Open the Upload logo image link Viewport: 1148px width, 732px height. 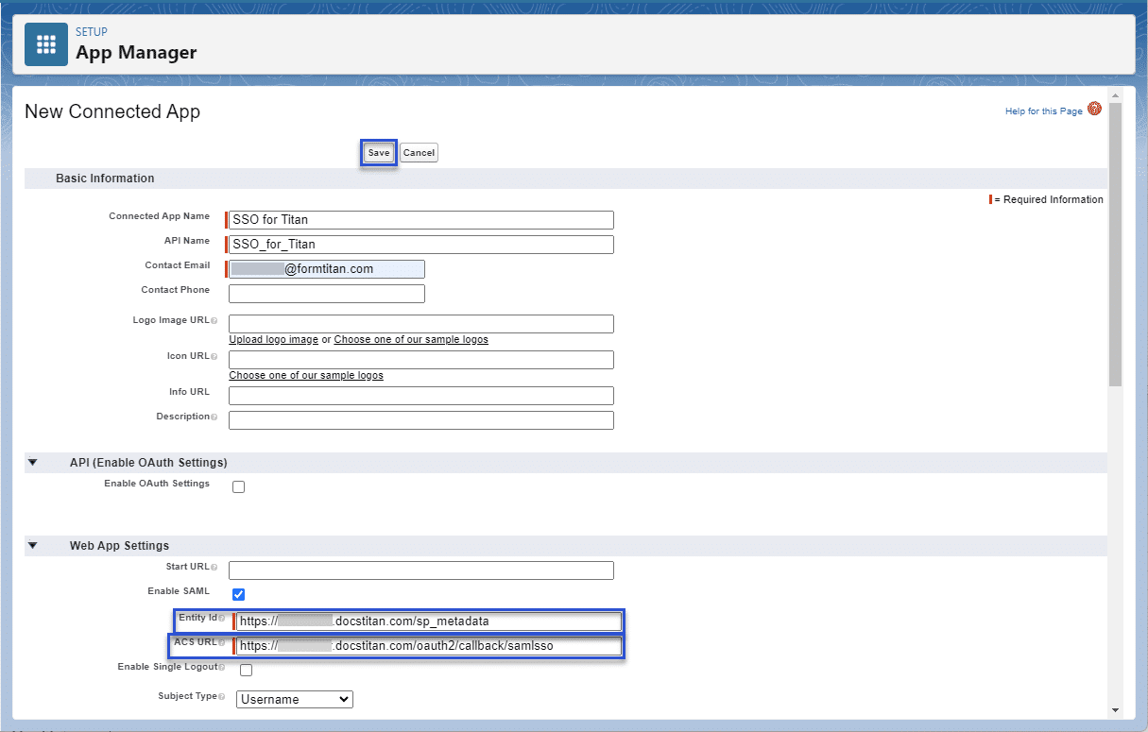click(273, 338)
